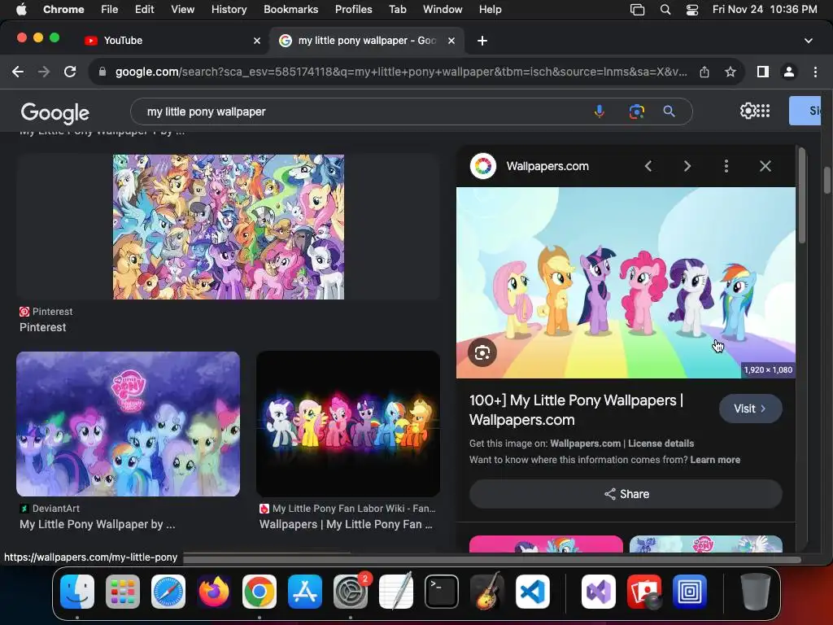The width and height of the screenshot is (833, 625).
Task: Open Google quick settings gear
Action: [x=748, y=111]
